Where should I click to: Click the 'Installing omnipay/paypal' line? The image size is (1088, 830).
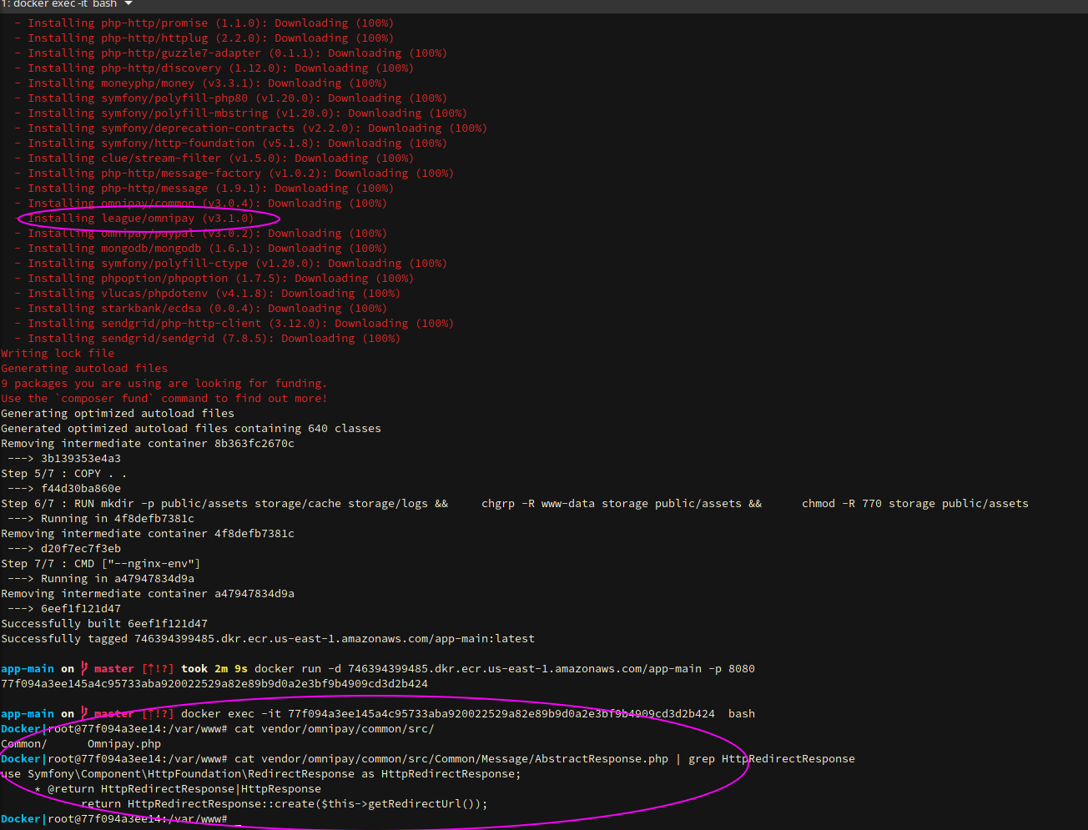click(200, 234)
